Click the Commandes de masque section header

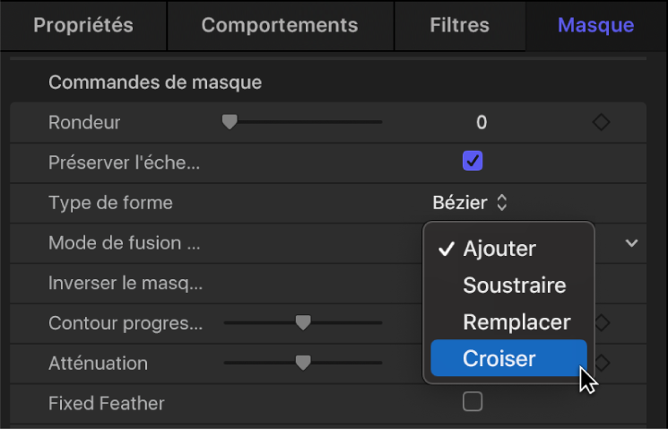tap(155, 83)
